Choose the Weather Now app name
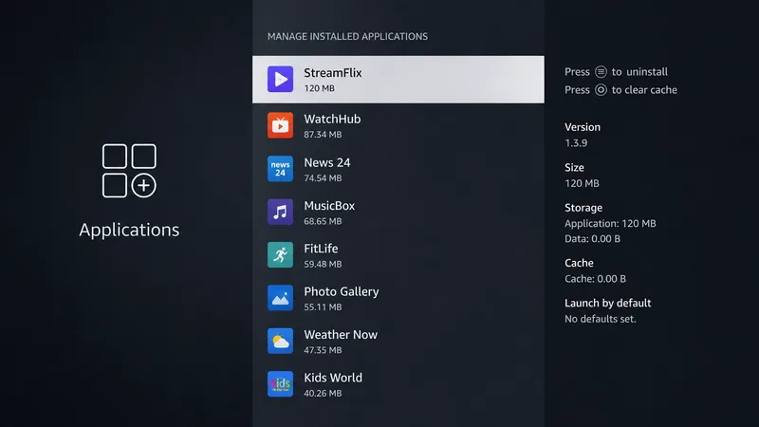This screenshot has width=759, height=427. [341, 335]
